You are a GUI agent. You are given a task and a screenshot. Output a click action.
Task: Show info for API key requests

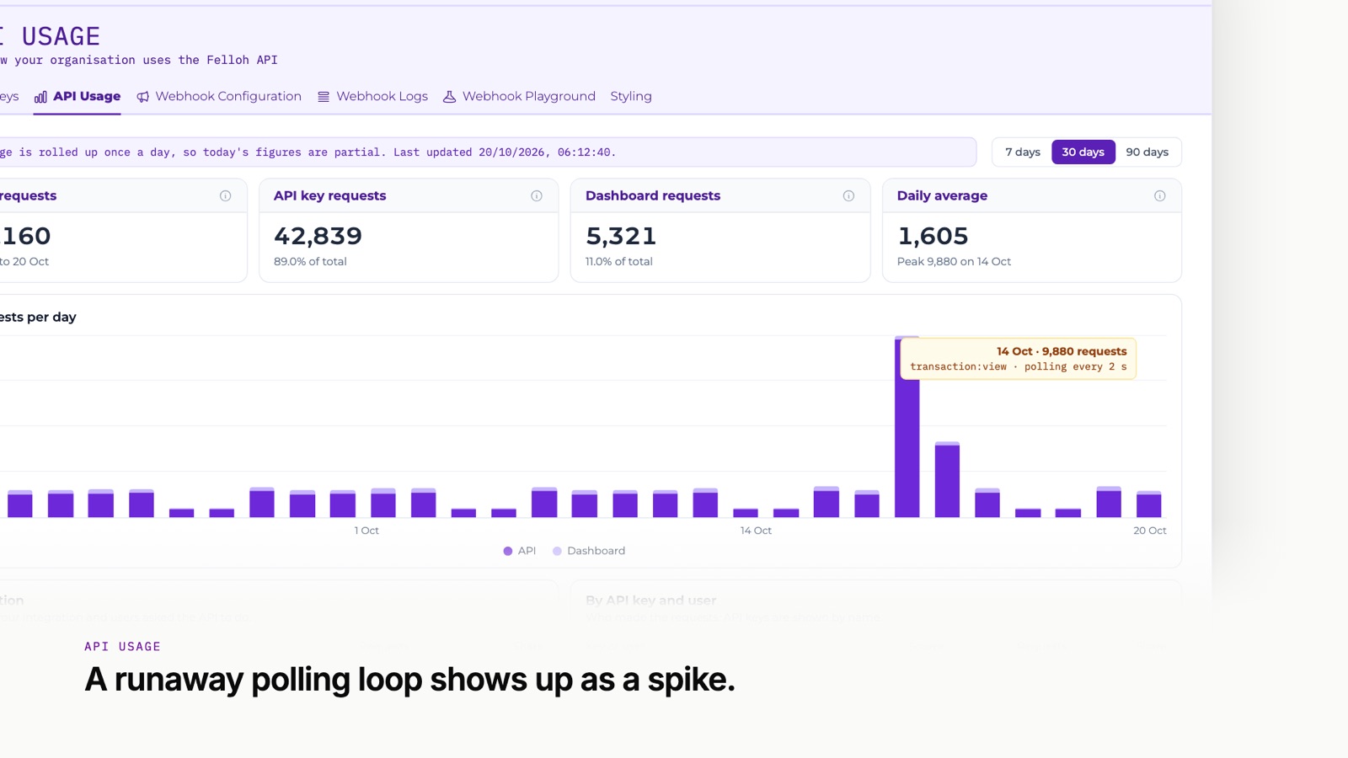537,196
